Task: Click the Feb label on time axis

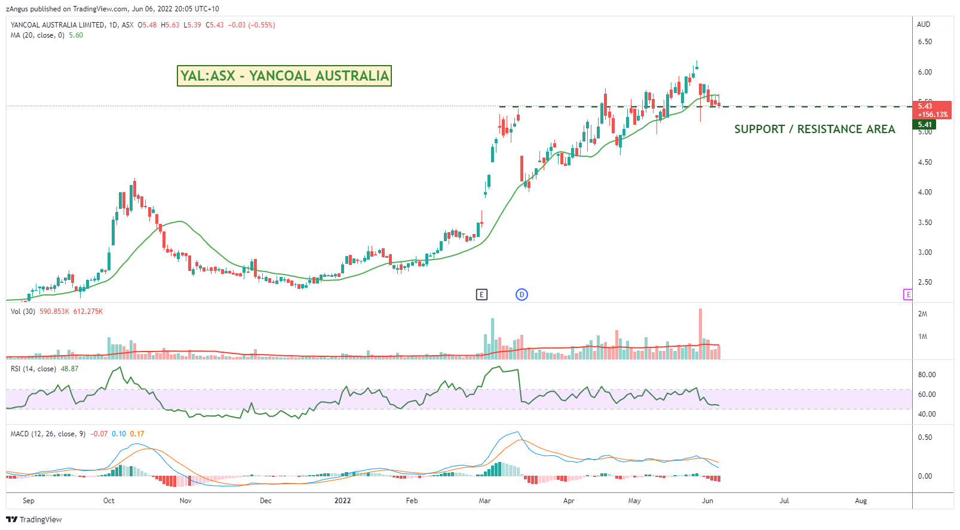Action: [412, 501]
